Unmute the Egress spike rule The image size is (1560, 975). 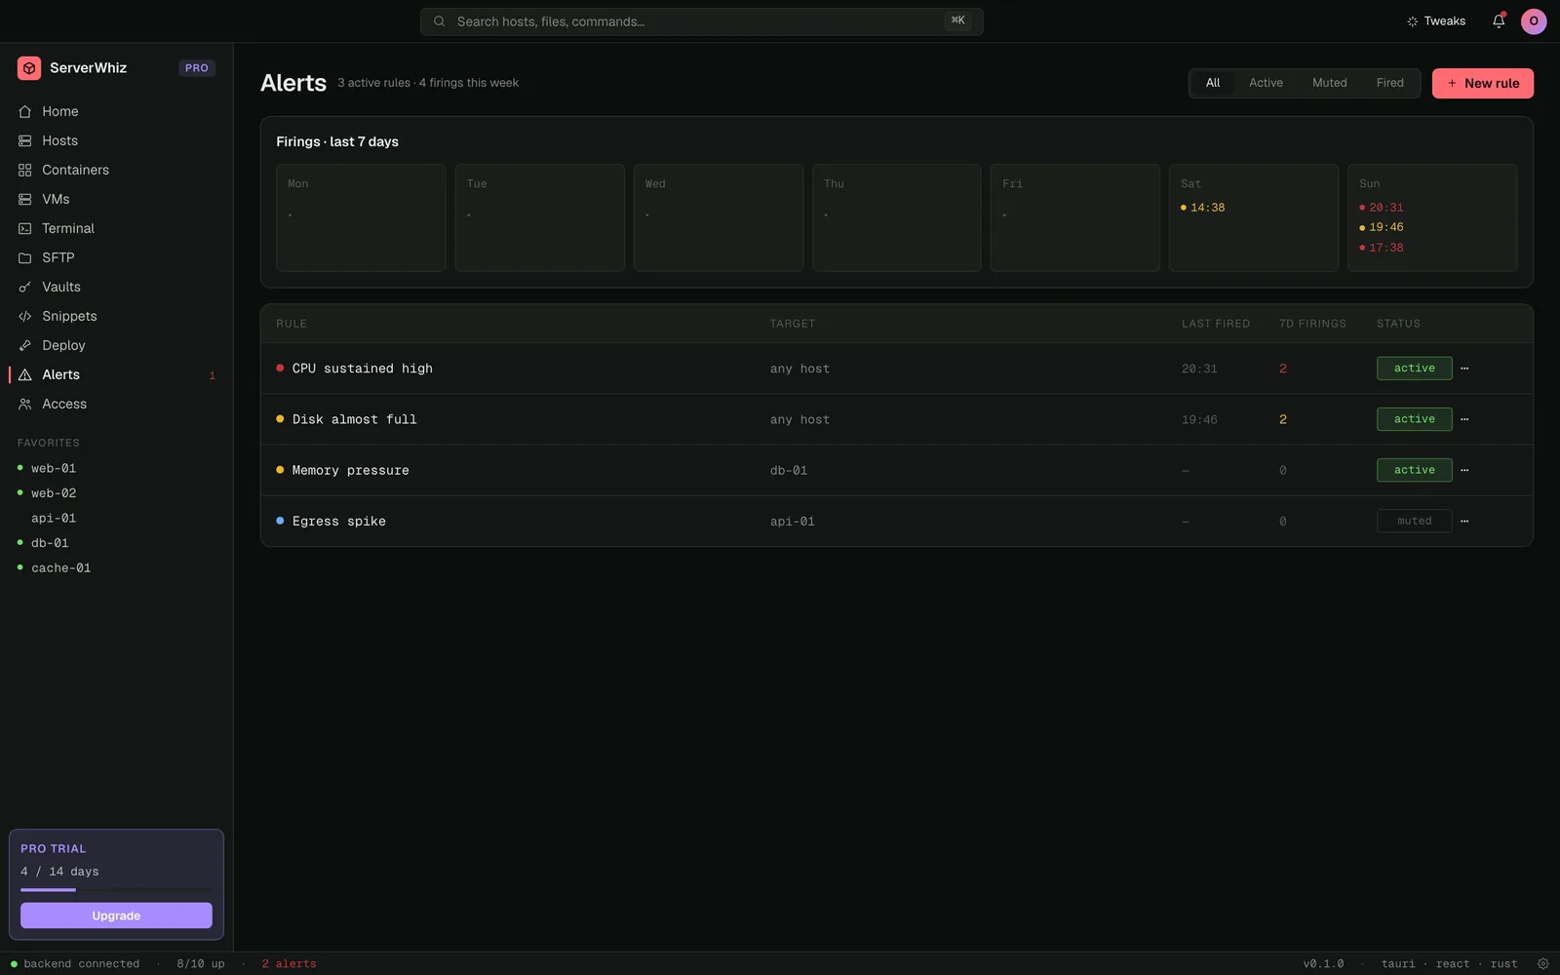(1414, 521)
